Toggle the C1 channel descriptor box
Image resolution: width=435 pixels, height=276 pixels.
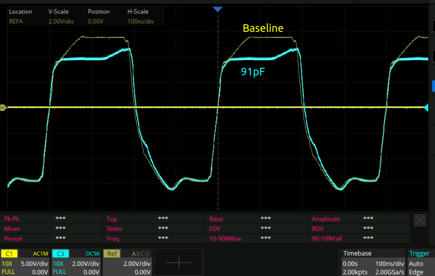click(25, 263)
